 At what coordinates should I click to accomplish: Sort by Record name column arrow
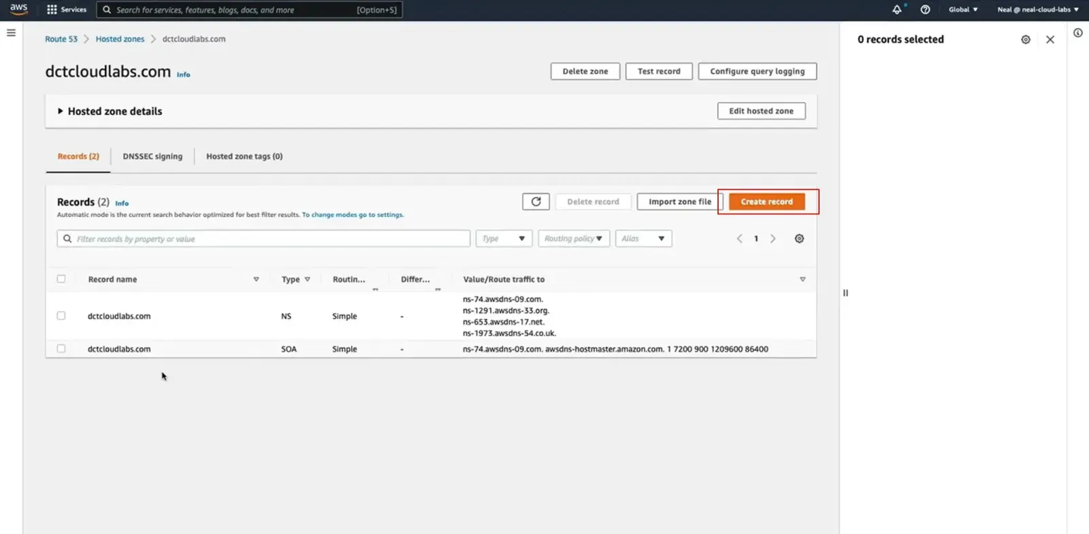point(256,280)
